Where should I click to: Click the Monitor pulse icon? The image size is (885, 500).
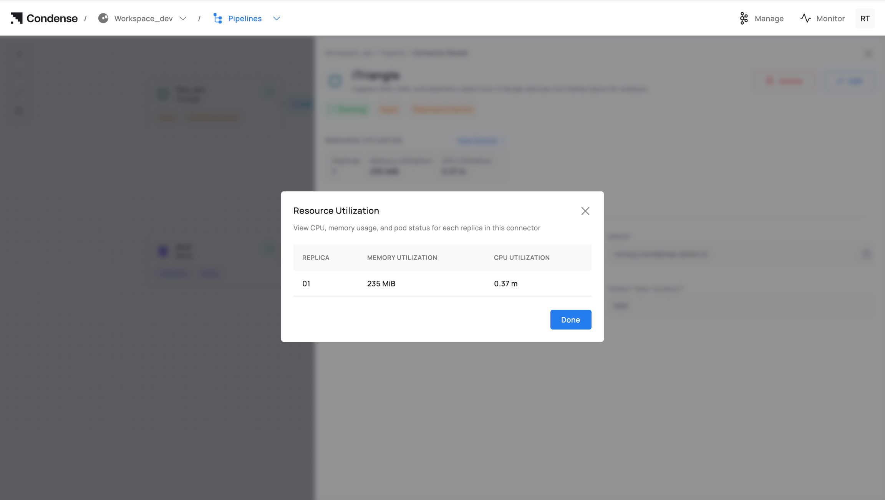pyautogui.click(x=805, y=18)
